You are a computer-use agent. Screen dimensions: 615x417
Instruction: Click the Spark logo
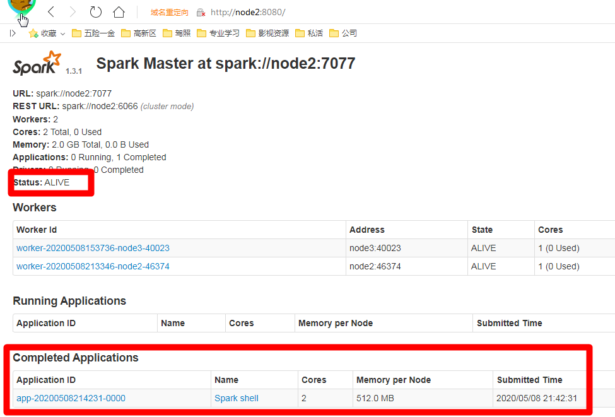37,63
